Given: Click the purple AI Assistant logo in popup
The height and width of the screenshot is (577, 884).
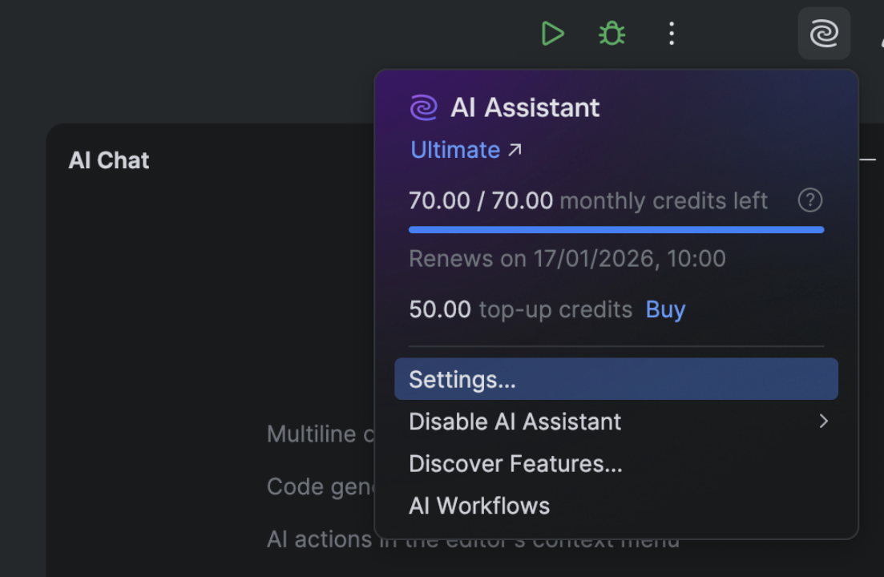Looking at the screenshot, I should 424,107.
